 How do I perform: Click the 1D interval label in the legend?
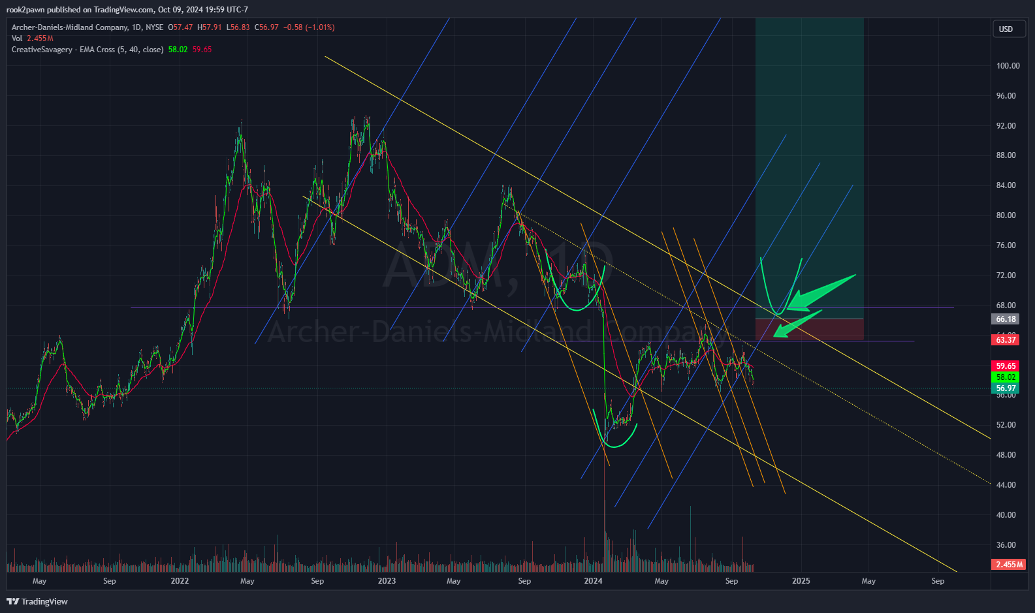tap(136, 27)
